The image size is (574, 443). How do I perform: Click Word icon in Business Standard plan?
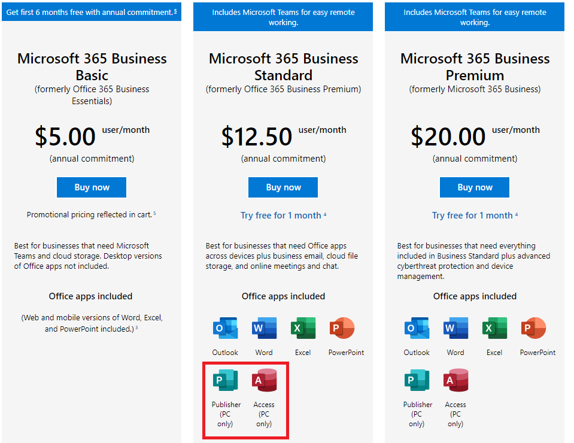[x=264, y=328]
